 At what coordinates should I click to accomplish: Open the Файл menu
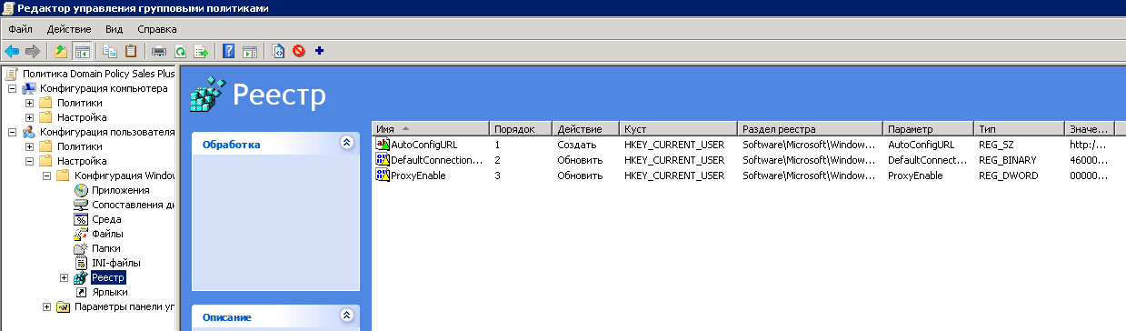pos(20,29)
